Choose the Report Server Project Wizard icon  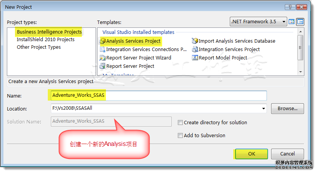(x=102, y=58)
